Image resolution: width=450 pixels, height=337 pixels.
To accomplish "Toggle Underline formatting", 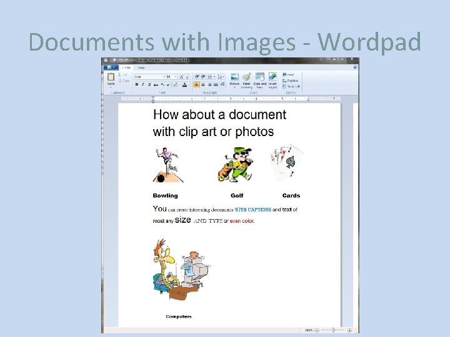I will [149, 84].
